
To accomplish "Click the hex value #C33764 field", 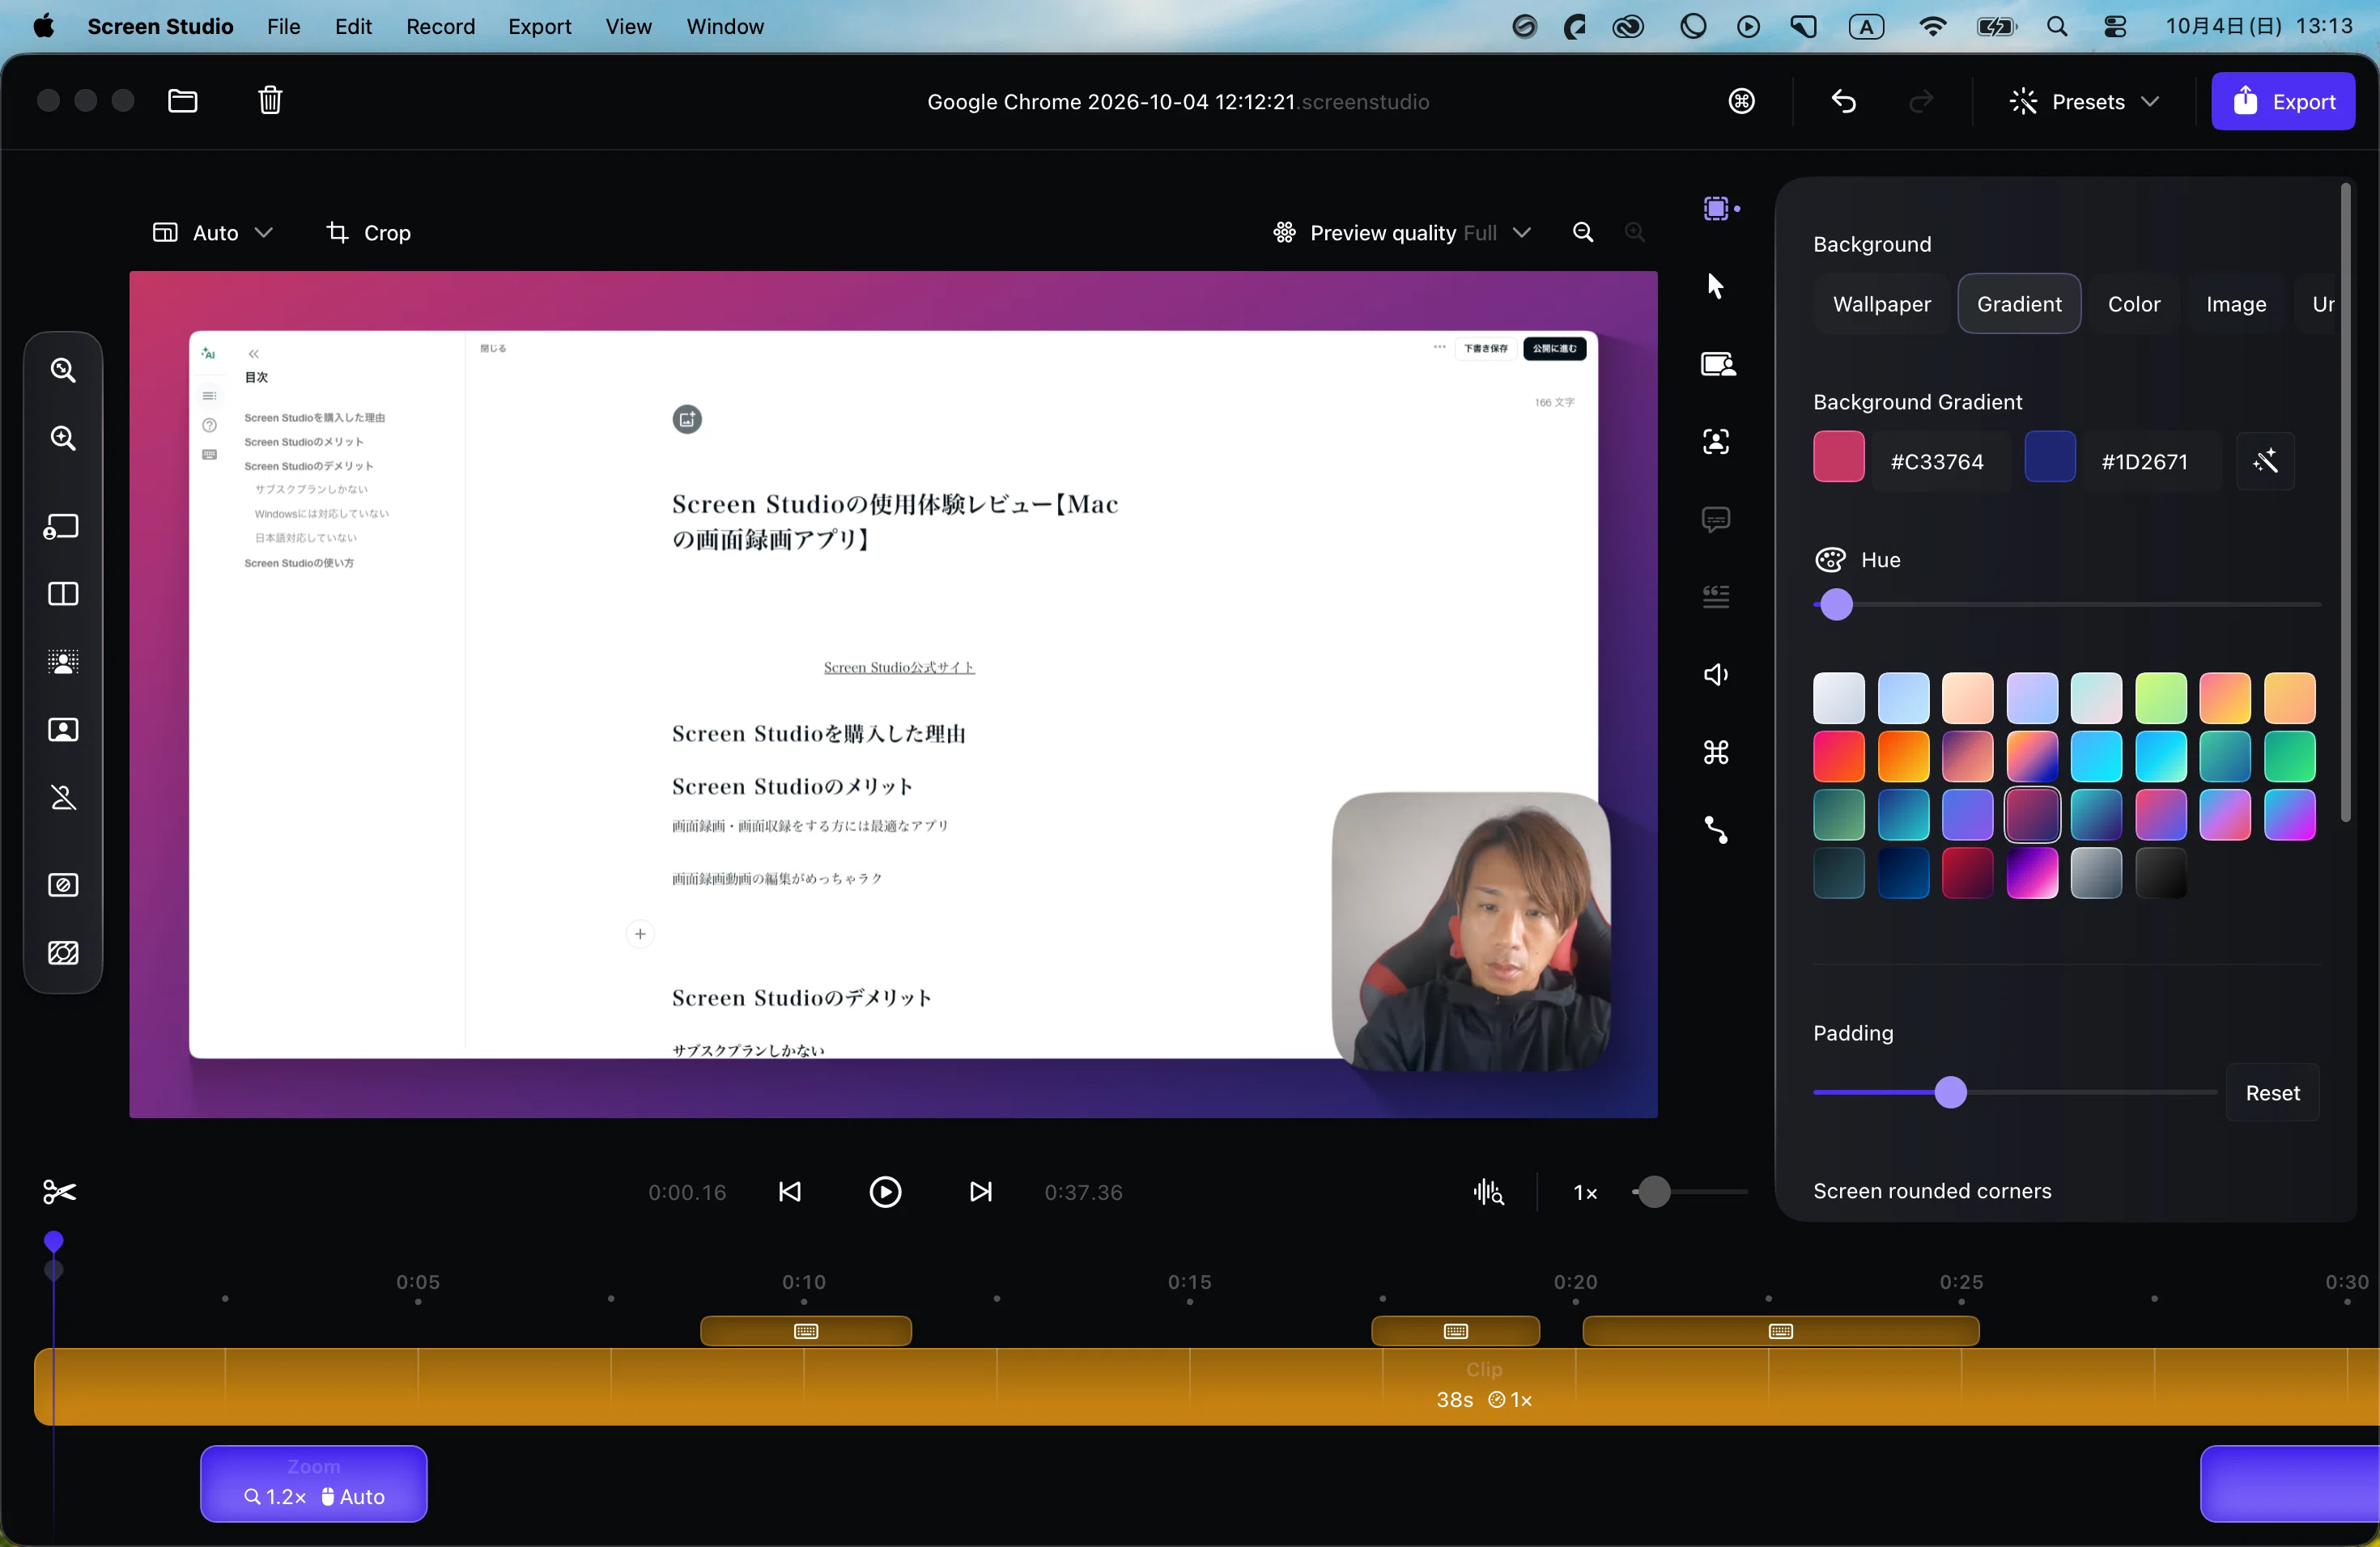I will point(1936,460).
